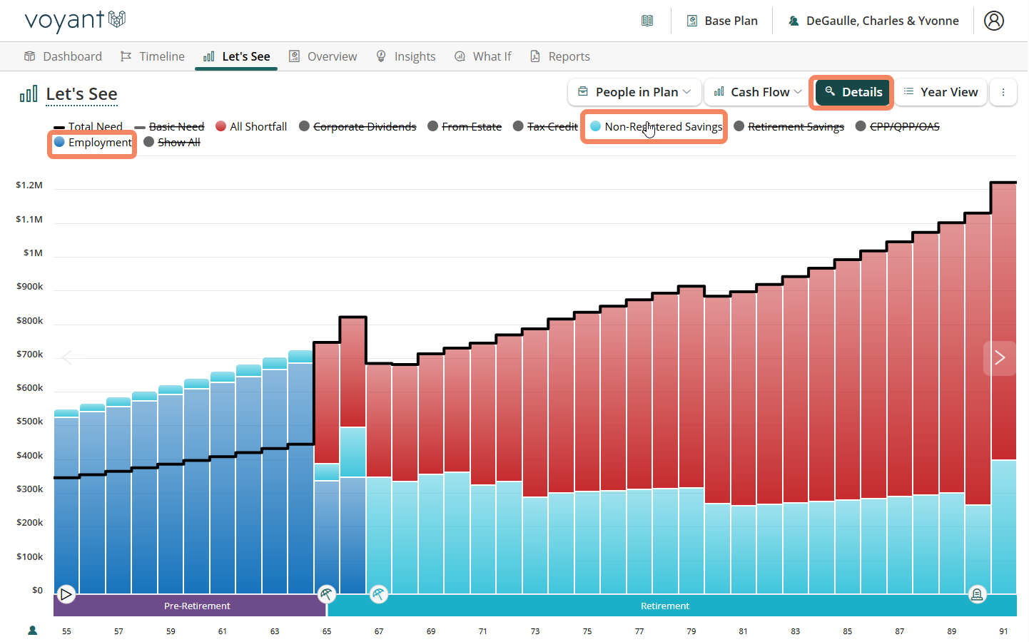Viewport: 1029px width, 642px height.
Task: Click the Year View button
Action: pyautogui.click(x=941, y=92)
